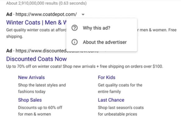Click the results count text
Image resolution: width=181 pixels, height=123 pixels.
coord(46,3)
